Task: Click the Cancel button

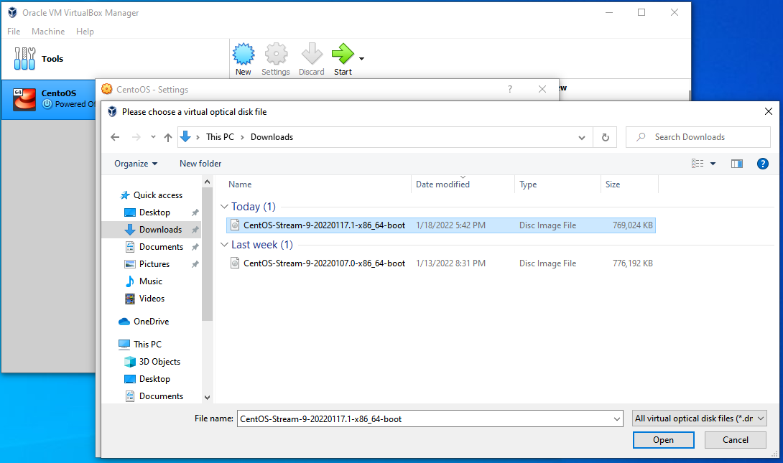Action: (x=735, y=439)
